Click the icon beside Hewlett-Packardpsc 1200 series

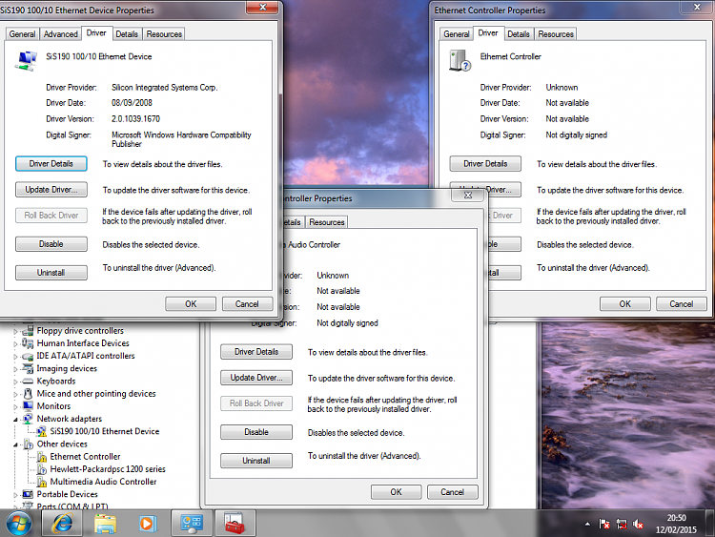coord(42,469)
